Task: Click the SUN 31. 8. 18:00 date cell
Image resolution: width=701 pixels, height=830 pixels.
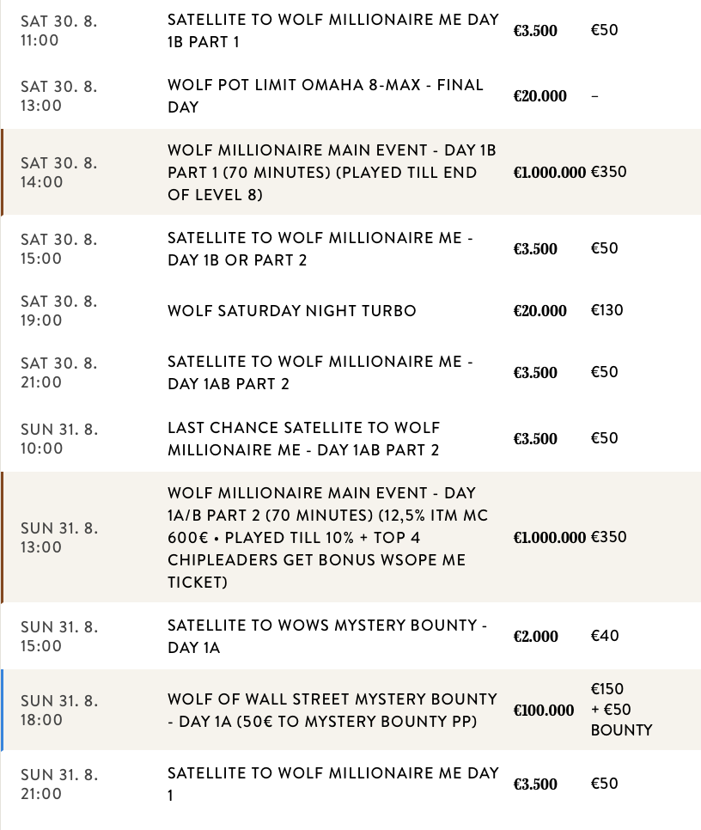Action: (x=59, y=711)
